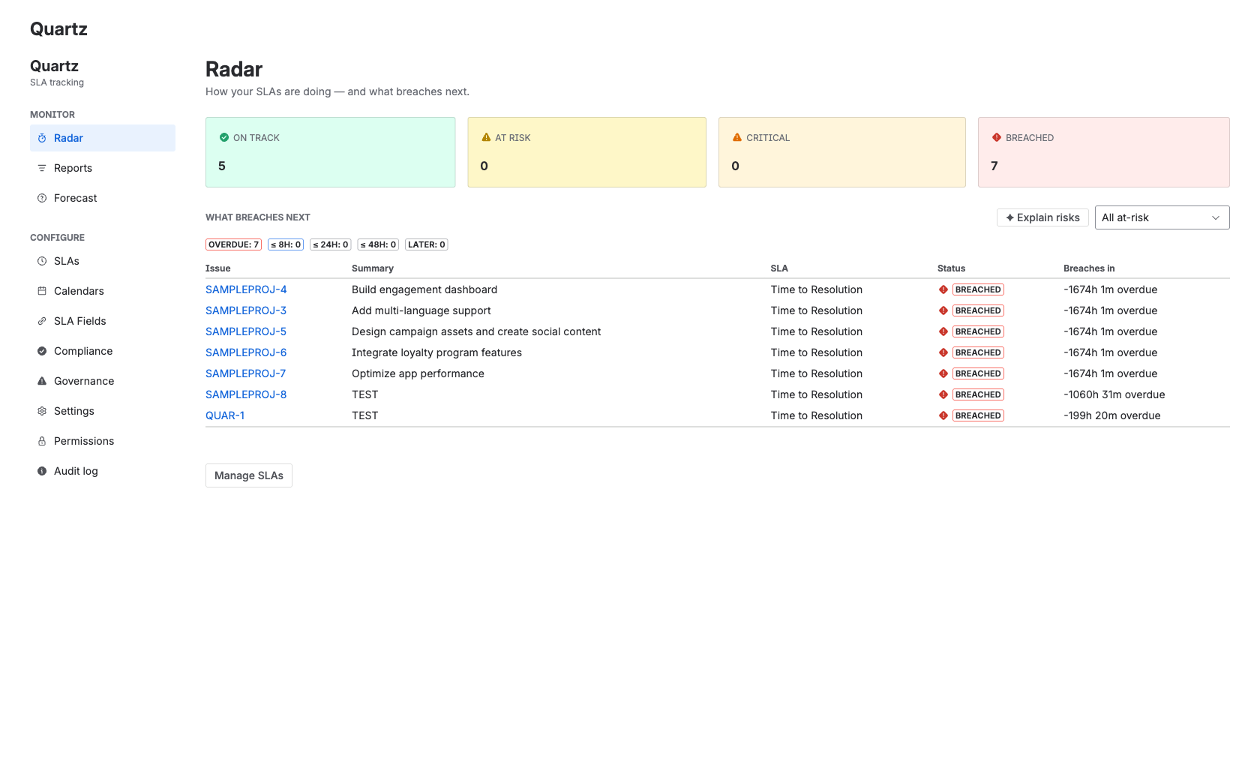Navigate to SLAs configuration
This screenshot has height=774, width=1260.
103,261
